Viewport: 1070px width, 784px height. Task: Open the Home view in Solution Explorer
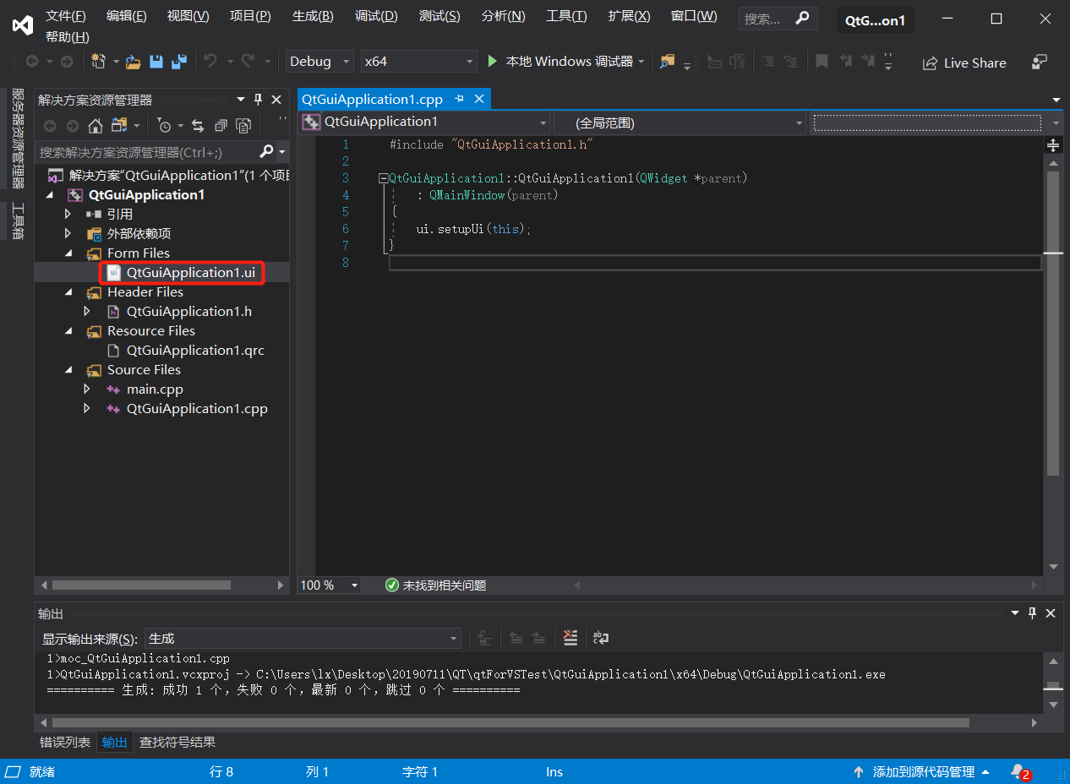[x=96, y=125]
